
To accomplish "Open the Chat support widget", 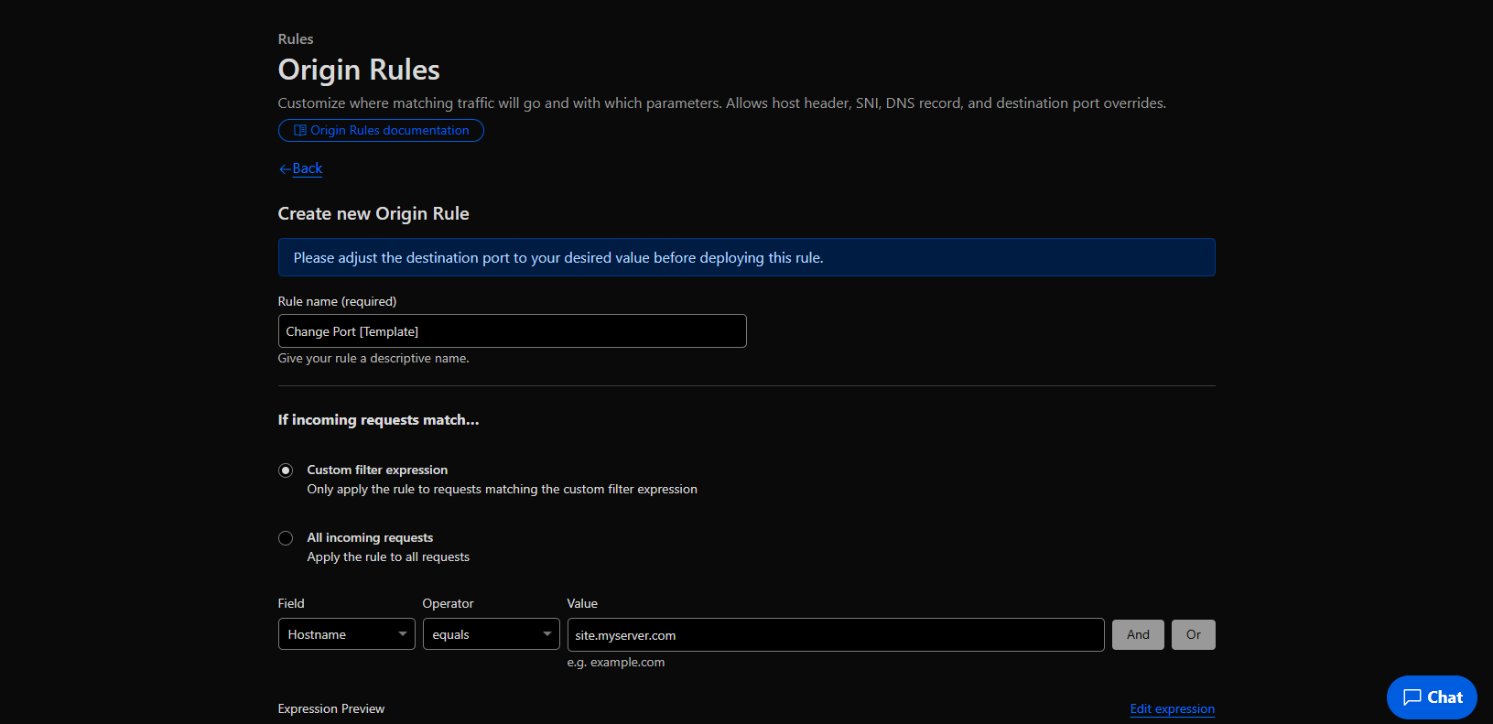I will tap(1432, 697).
